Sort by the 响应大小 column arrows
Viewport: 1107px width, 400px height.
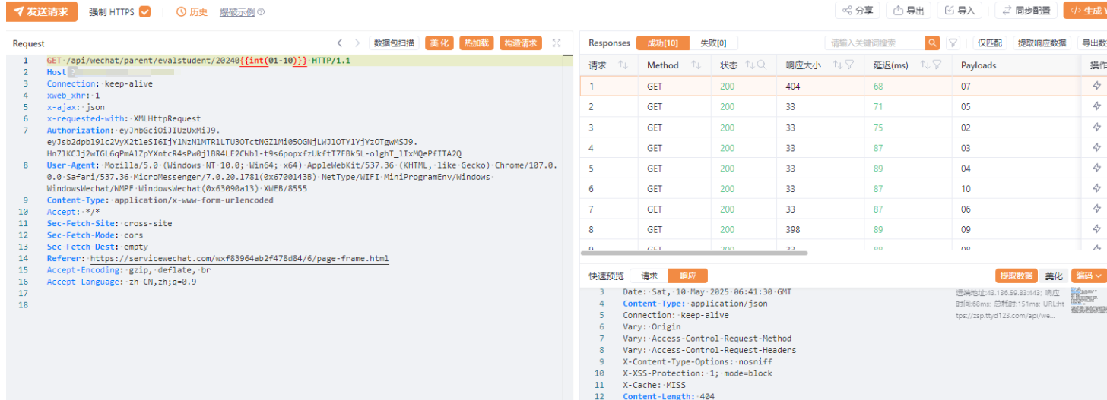837,65
